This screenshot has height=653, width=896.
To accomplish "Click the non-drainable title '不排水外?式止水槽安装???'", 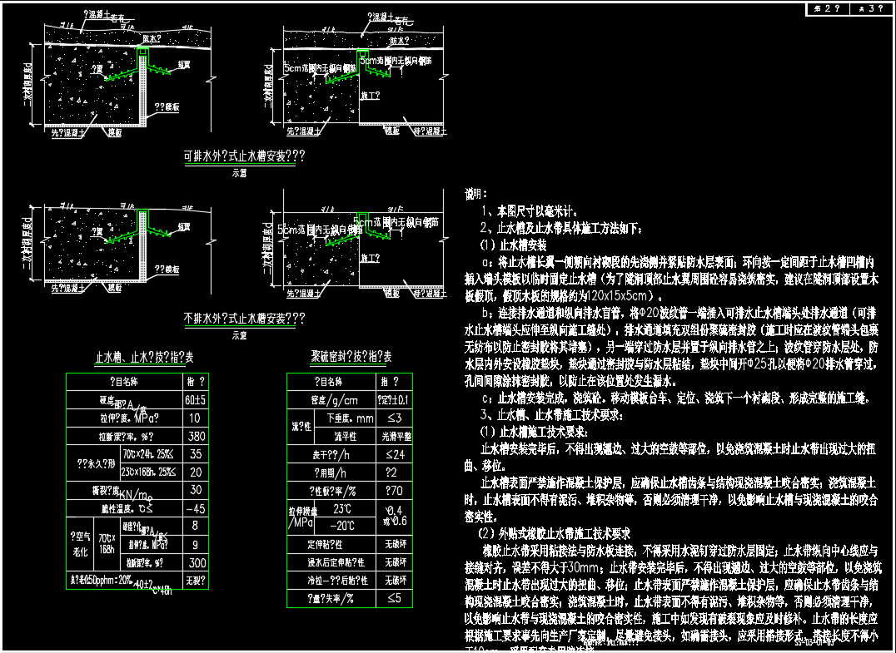I will pos(243,319).
